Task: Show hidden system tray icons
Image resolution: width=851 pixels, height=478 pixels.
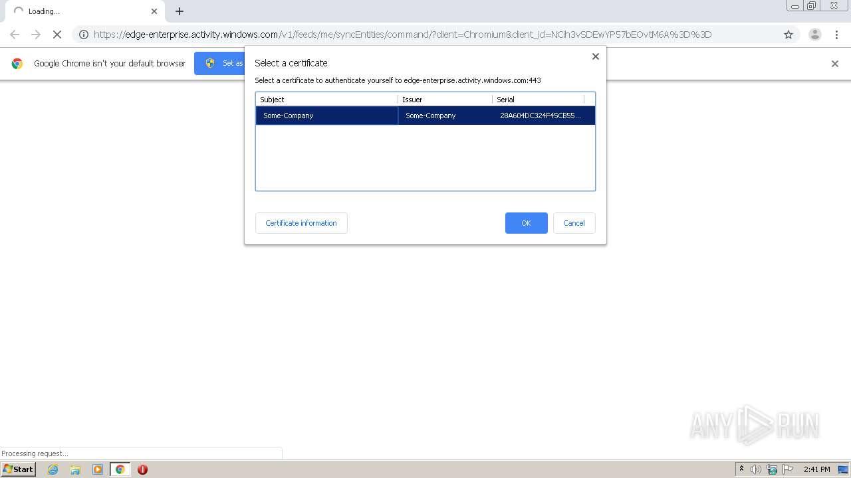Action: point(741,469)
